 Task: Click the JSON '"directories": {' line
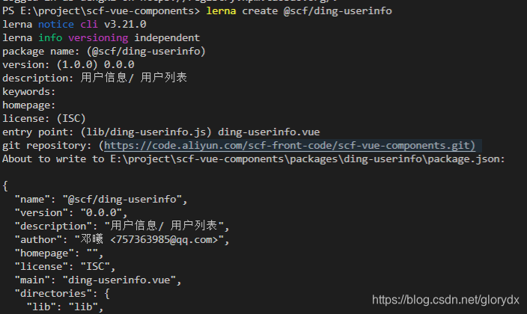point(62,294)
